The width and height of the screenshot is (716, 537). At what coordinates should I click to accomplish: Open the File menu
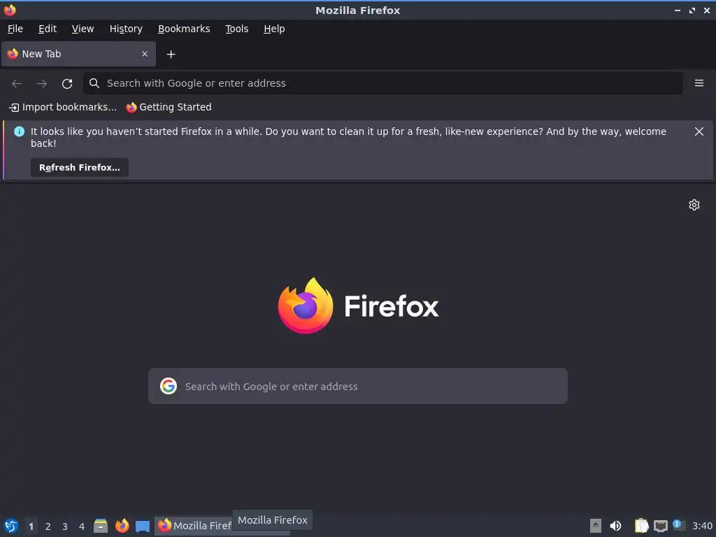[x=15, y=29]
